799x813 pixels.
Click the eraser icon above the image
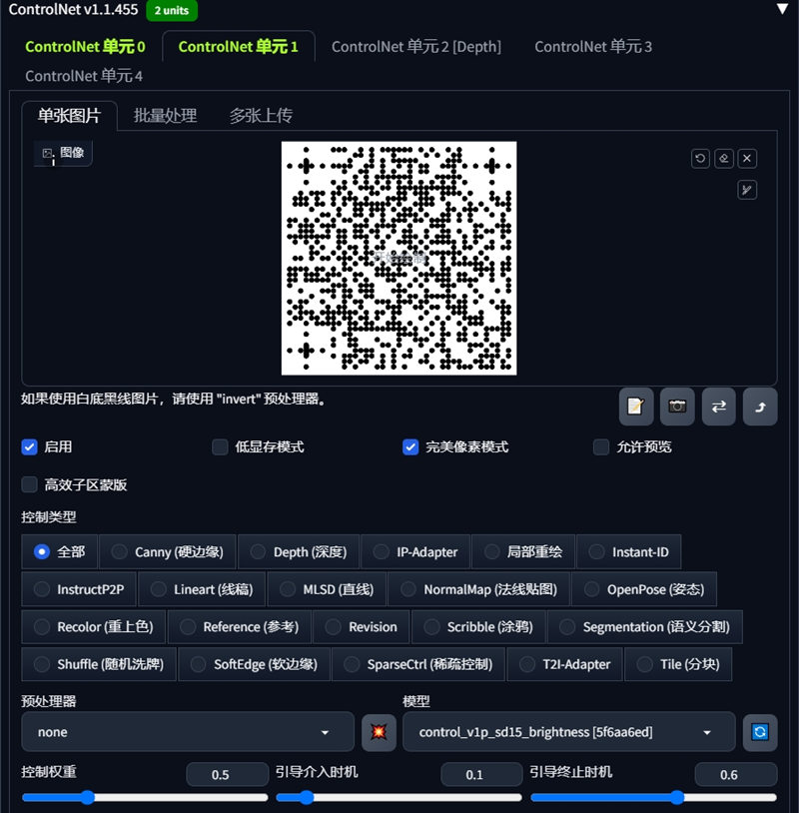click(724, 158)
